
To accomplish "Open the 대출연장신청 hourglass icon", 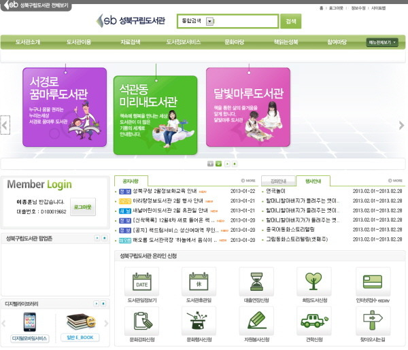I will click(256, 281).
